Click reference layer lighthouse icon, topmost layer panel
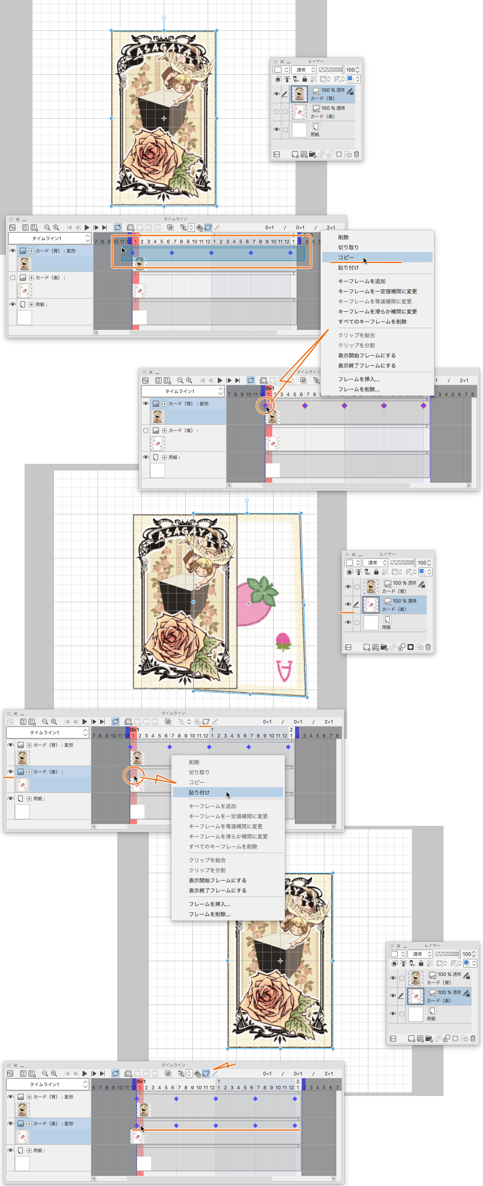This screenshot has width=483, height=1186. [287, 79]
